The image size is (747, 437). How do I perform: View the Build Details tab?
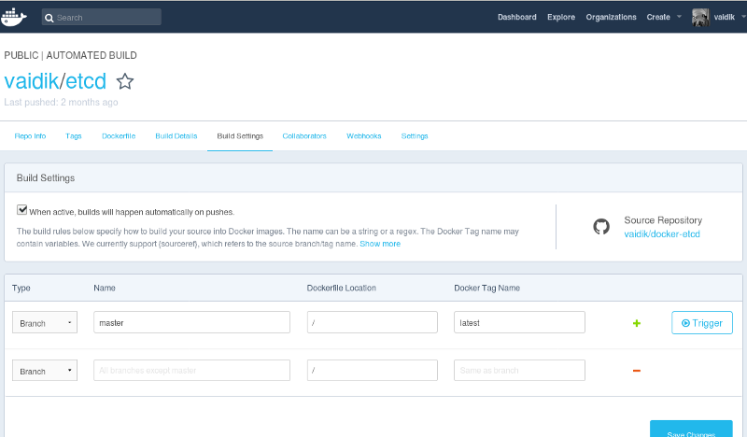176,136
